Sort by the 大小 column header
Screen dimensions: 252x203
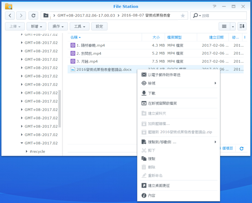point(156,37)
